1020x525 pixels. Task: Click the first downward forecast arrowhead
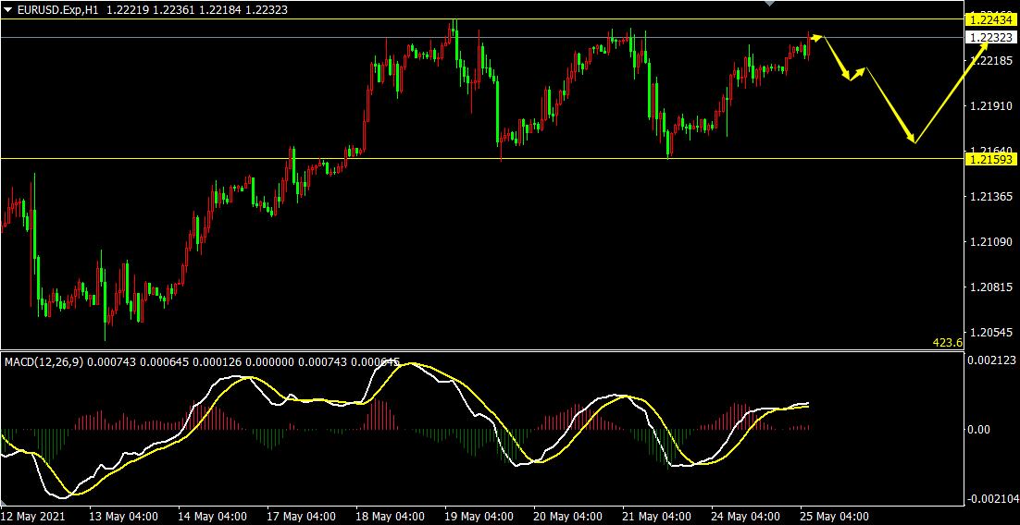click(x=847, y=77)
